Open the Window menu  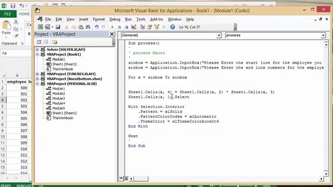coord(175,19)
